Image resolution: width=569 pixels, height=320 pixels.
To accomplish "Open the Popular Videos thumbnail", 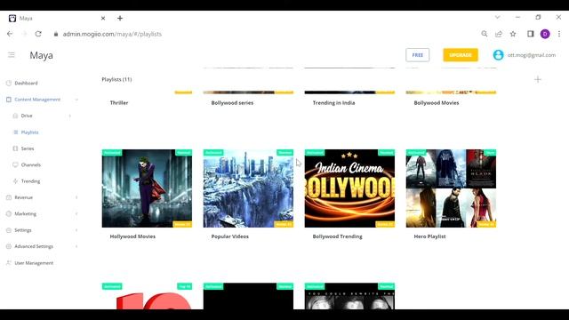I will click(x=248, y=188).
